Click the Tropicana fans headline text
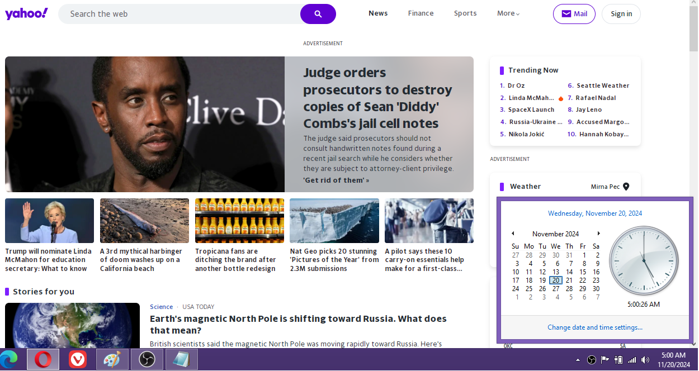The width and height of the screenshot is (699, 371). click(235, 260)
